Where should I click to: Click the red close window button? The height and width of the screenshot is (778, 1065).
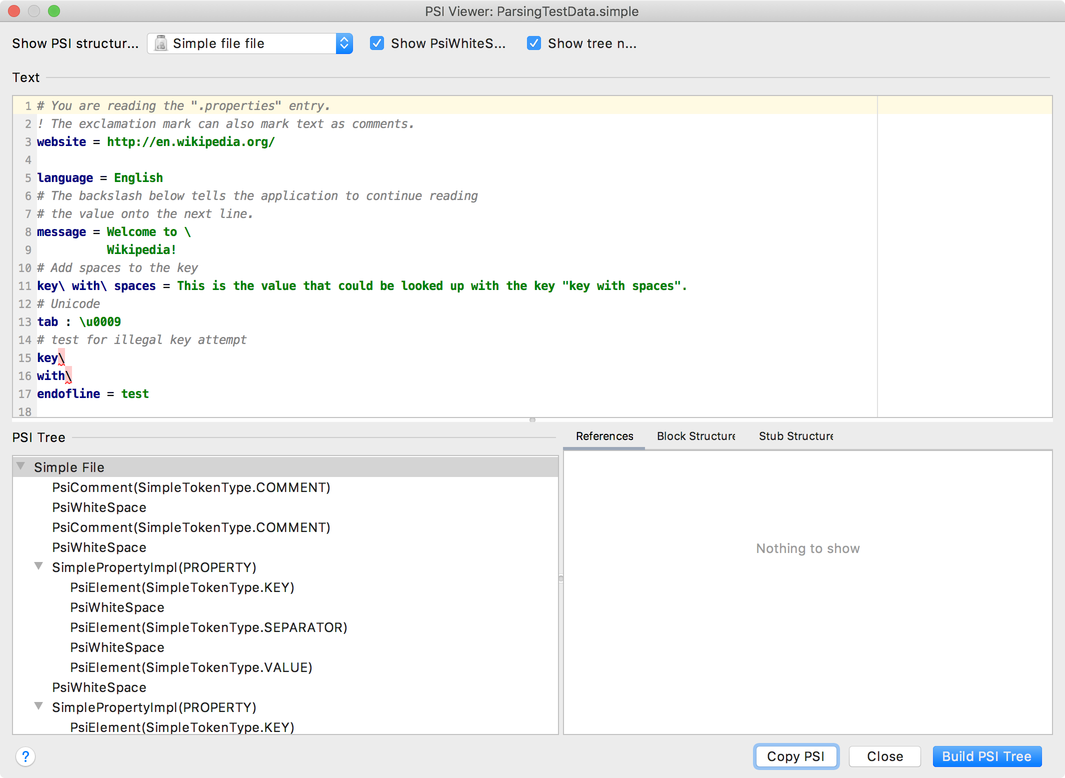(14, 11)
